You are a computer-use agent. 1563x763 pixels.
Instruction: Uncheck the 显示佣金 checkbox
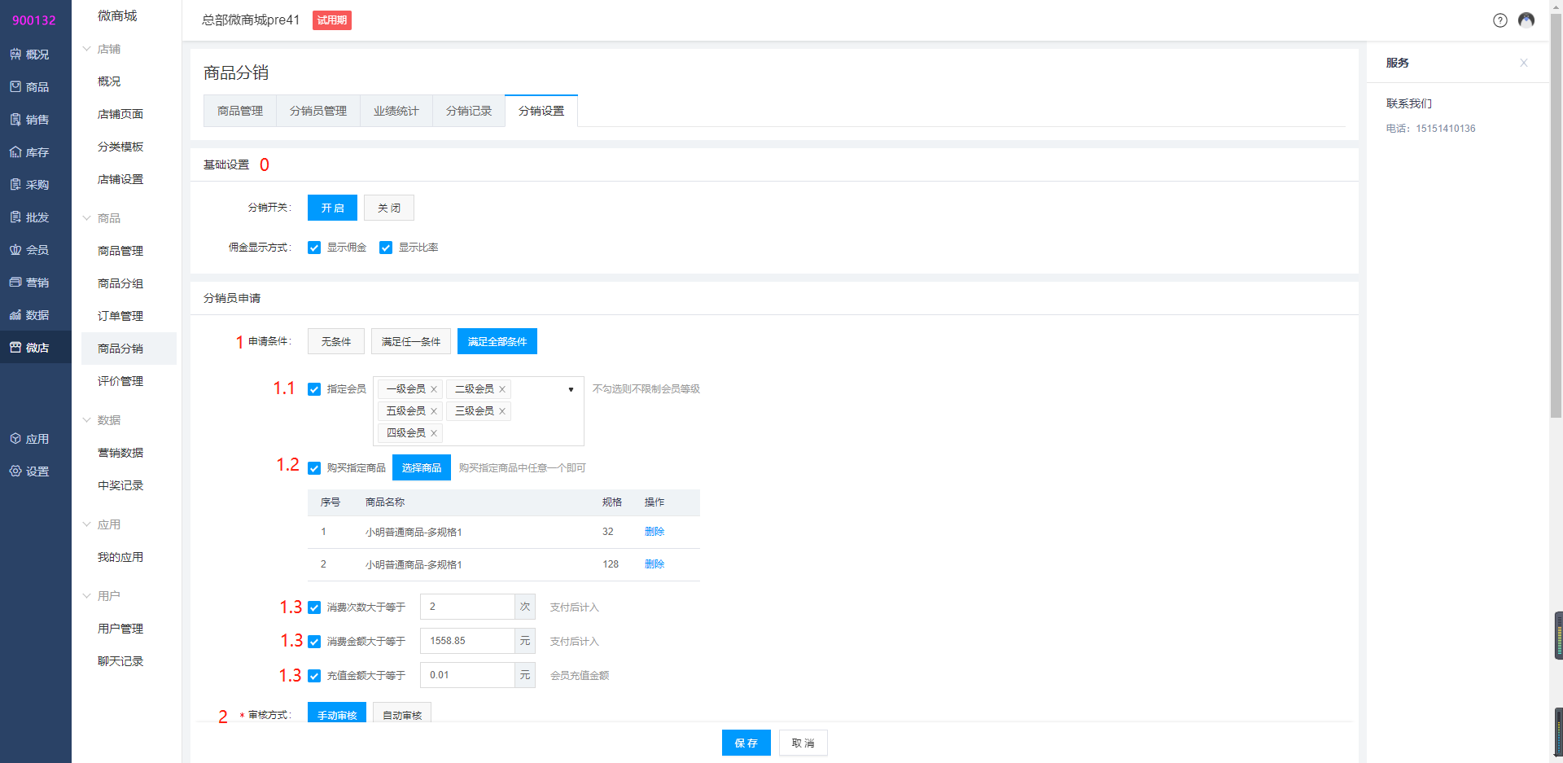[x=314, y=248]
